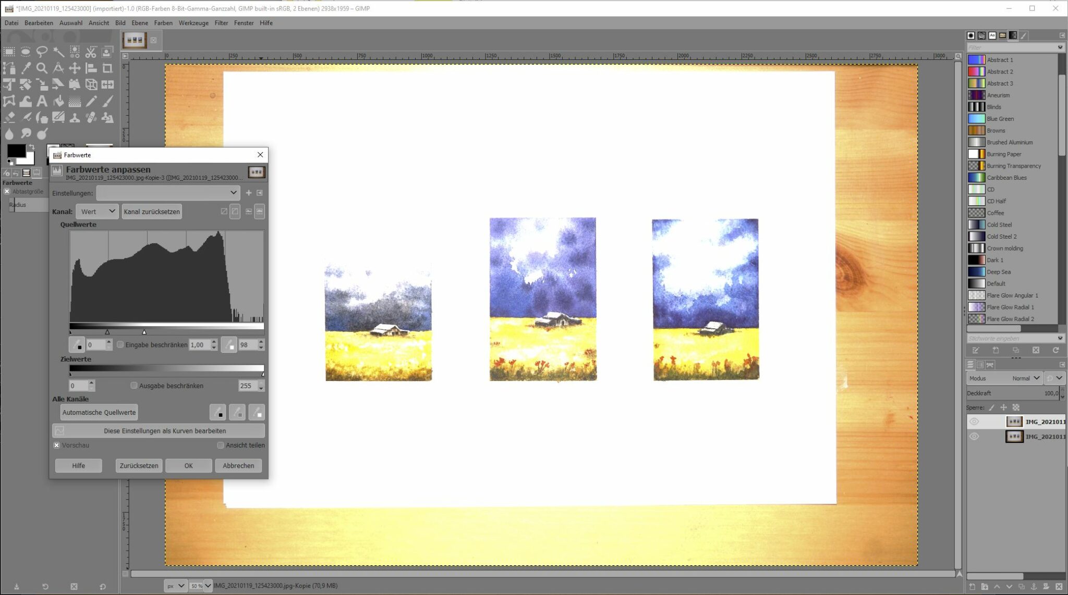Hide the top IMG_2021011 layer

click(x=974, y=422)
